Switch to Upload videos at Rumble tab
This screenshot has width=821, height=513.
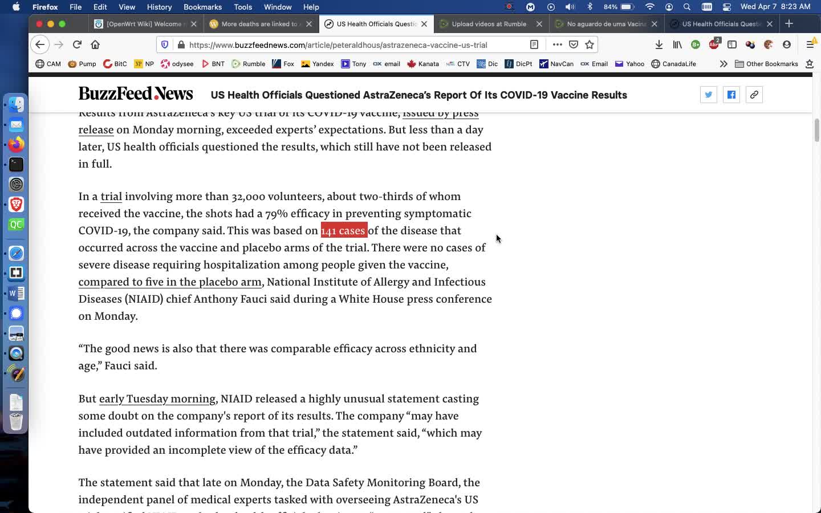click(x=490, y=24)
